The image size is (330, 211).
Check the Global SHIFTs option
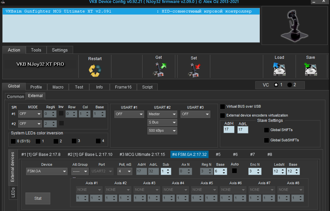267,130
